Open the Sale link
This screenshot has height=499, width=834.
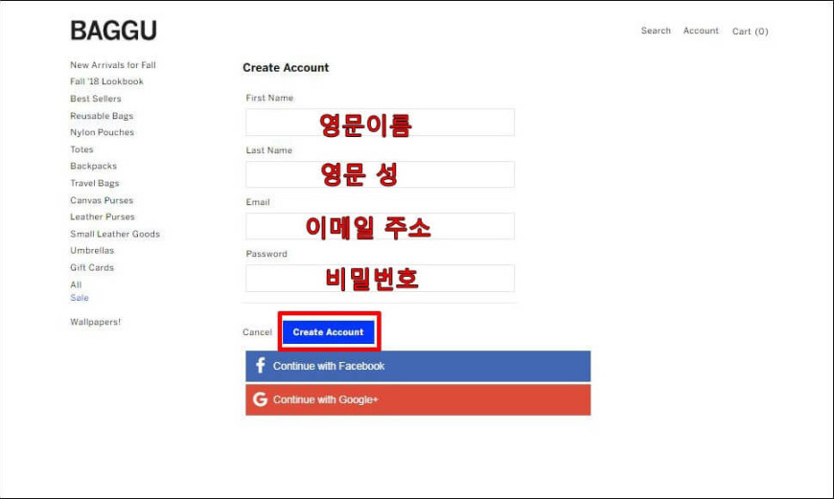click(80, 298)
